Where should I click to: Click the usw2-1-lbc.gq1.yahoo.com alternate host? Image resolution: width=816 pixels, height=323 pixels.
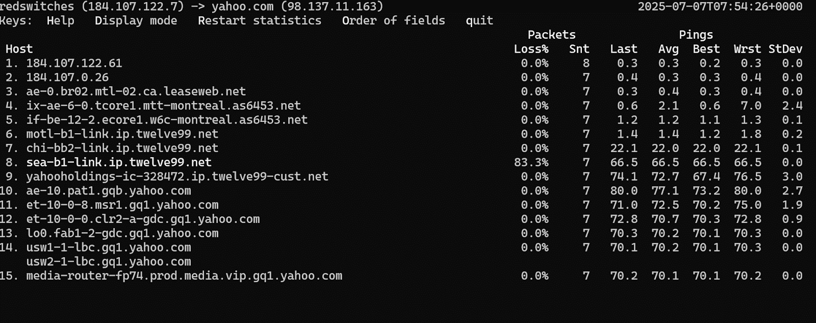tap(108, 262)
